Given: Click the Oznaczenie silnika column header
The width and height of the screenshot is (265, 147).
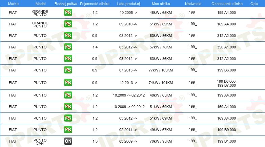Looking at the screenshot, I should (x=227, y=4).
